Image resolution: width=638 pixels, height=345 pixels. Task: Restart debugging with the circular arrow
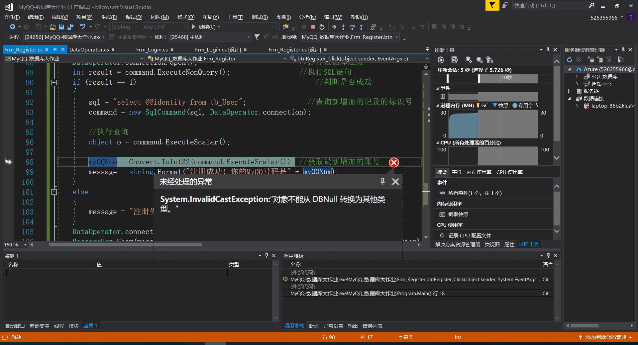tap(322, 27)
